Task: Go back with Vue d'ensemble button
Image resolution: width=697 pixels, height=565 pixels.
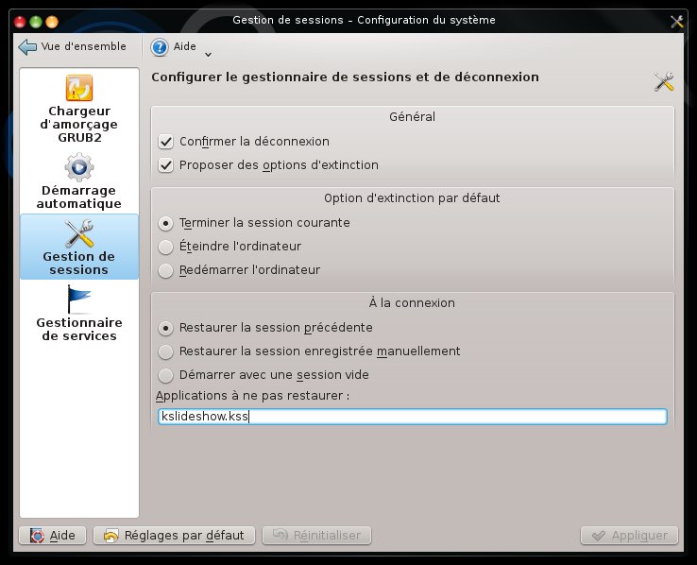Action: (73, 46)
